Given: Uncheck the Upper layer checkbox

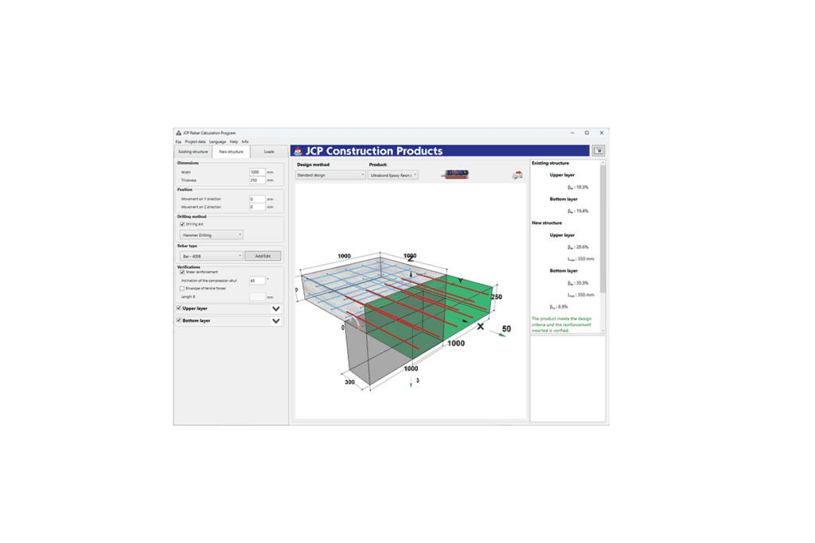Looking at the screenshot, I should [179, 308].
